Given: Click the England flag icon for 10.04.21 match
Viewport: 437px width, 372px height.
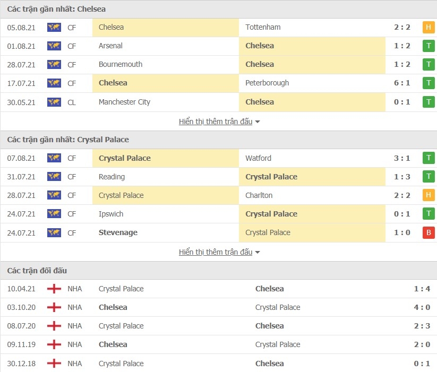Looking at the screenshot, I should pyautogui.click(x=54, y=289).
